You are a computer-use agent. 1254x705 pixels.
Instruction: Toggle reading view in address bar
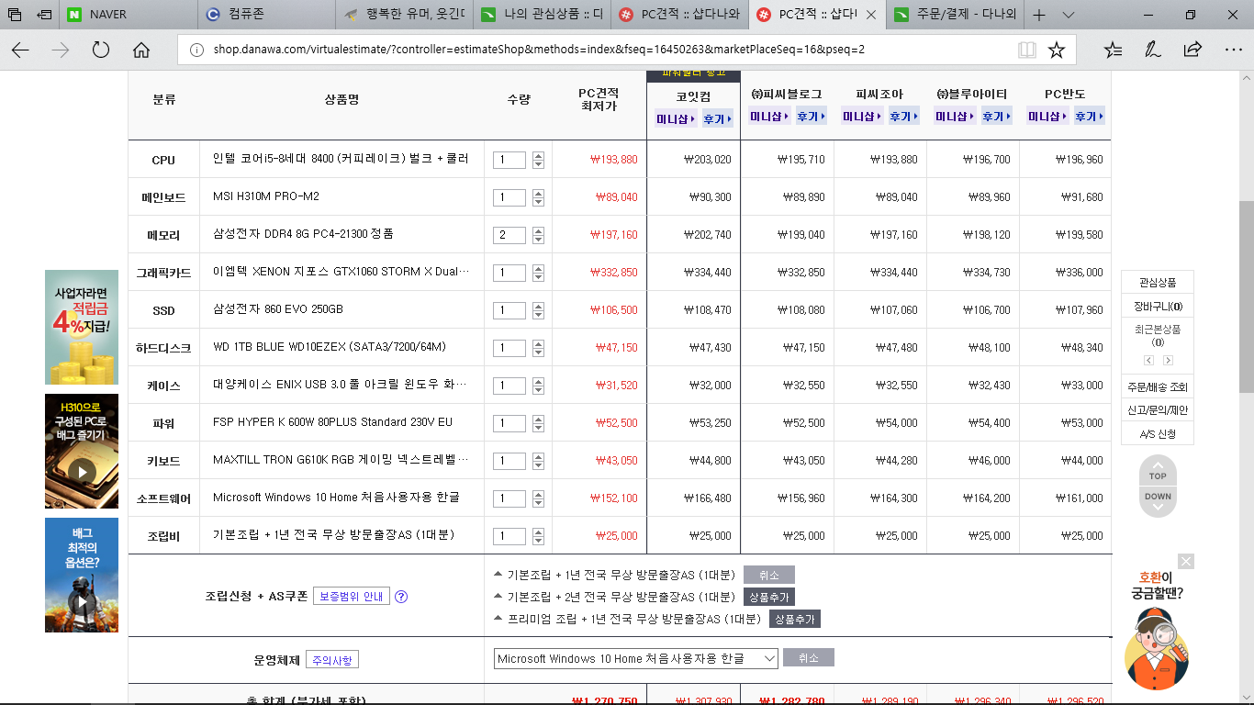[1026, 50]
